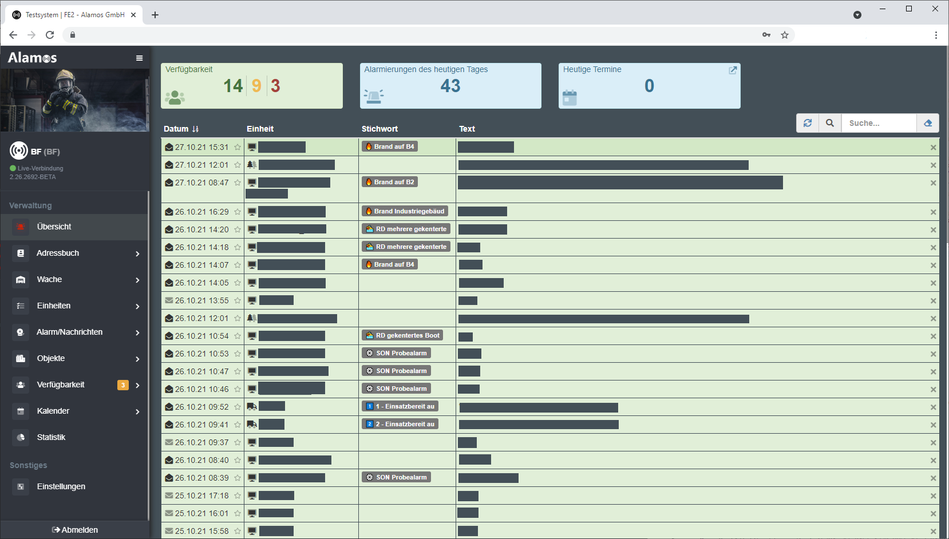Open the browser three-dot menu

(936, 35)
